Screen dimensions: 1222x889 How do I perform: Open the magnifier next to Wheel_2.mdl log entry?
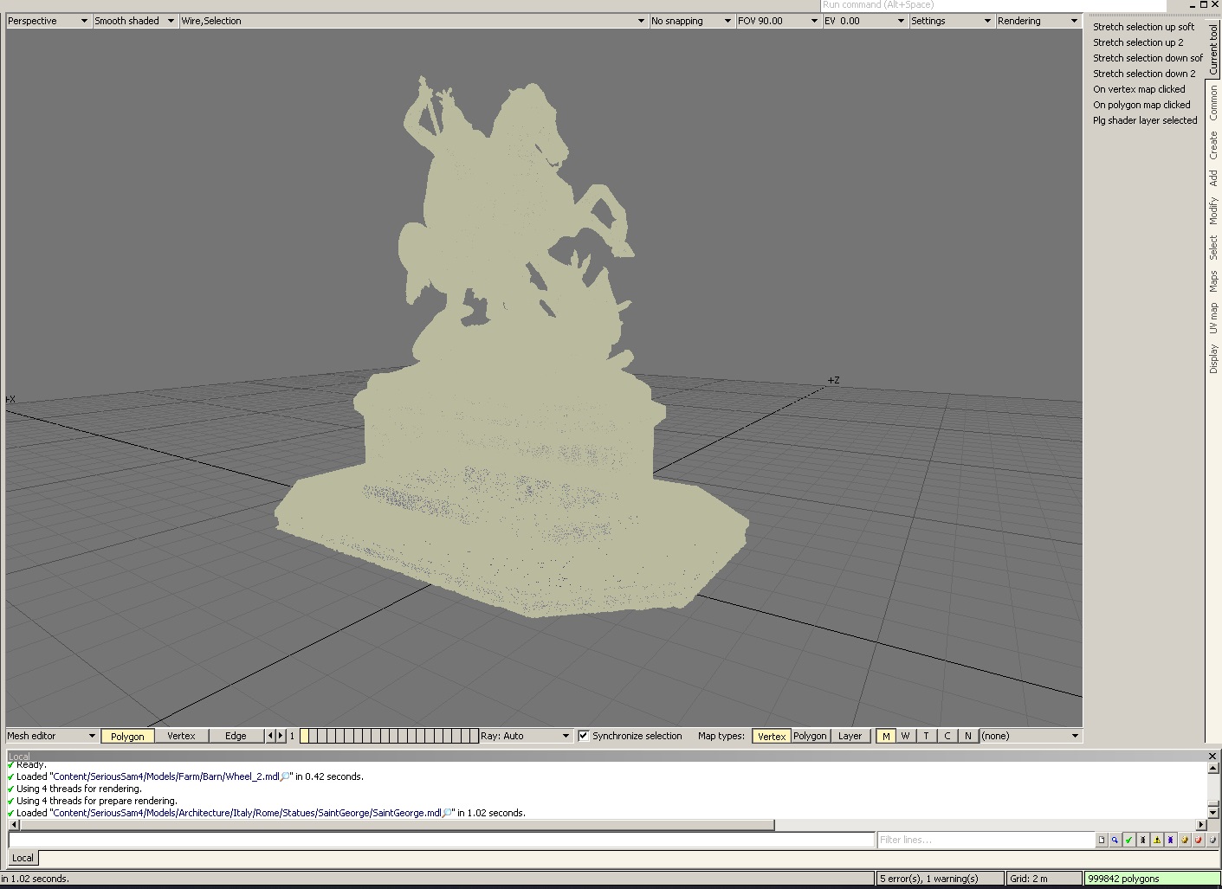[285, 776]
